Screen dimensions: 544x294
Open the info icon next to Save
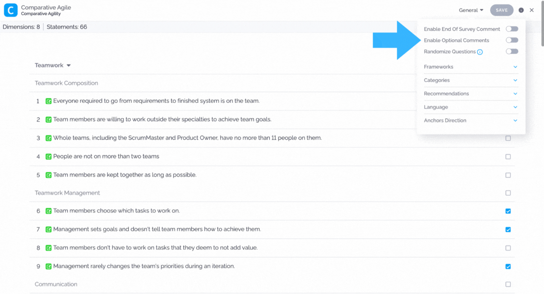521,10
